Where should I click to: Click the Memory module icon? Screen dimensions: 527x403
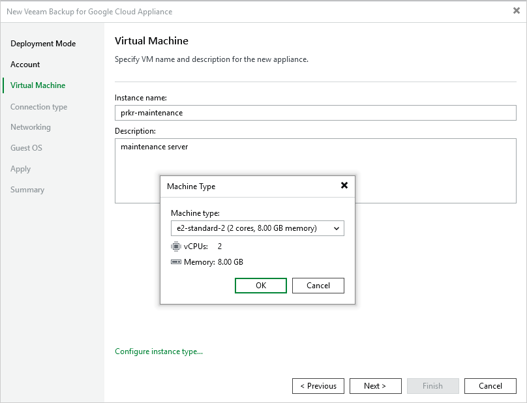coord(176,262)
